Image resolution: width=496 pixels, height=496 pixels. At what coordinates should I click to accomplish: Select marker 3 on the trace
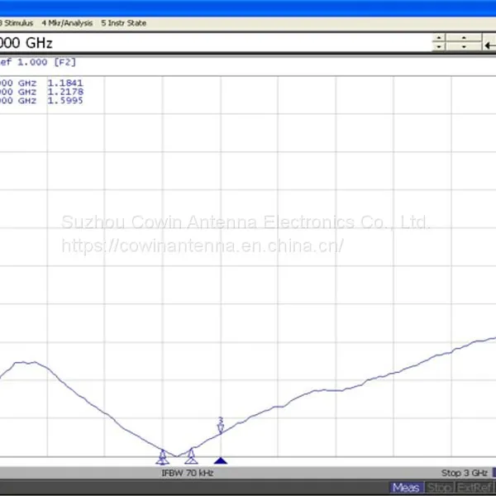point(221,425)
